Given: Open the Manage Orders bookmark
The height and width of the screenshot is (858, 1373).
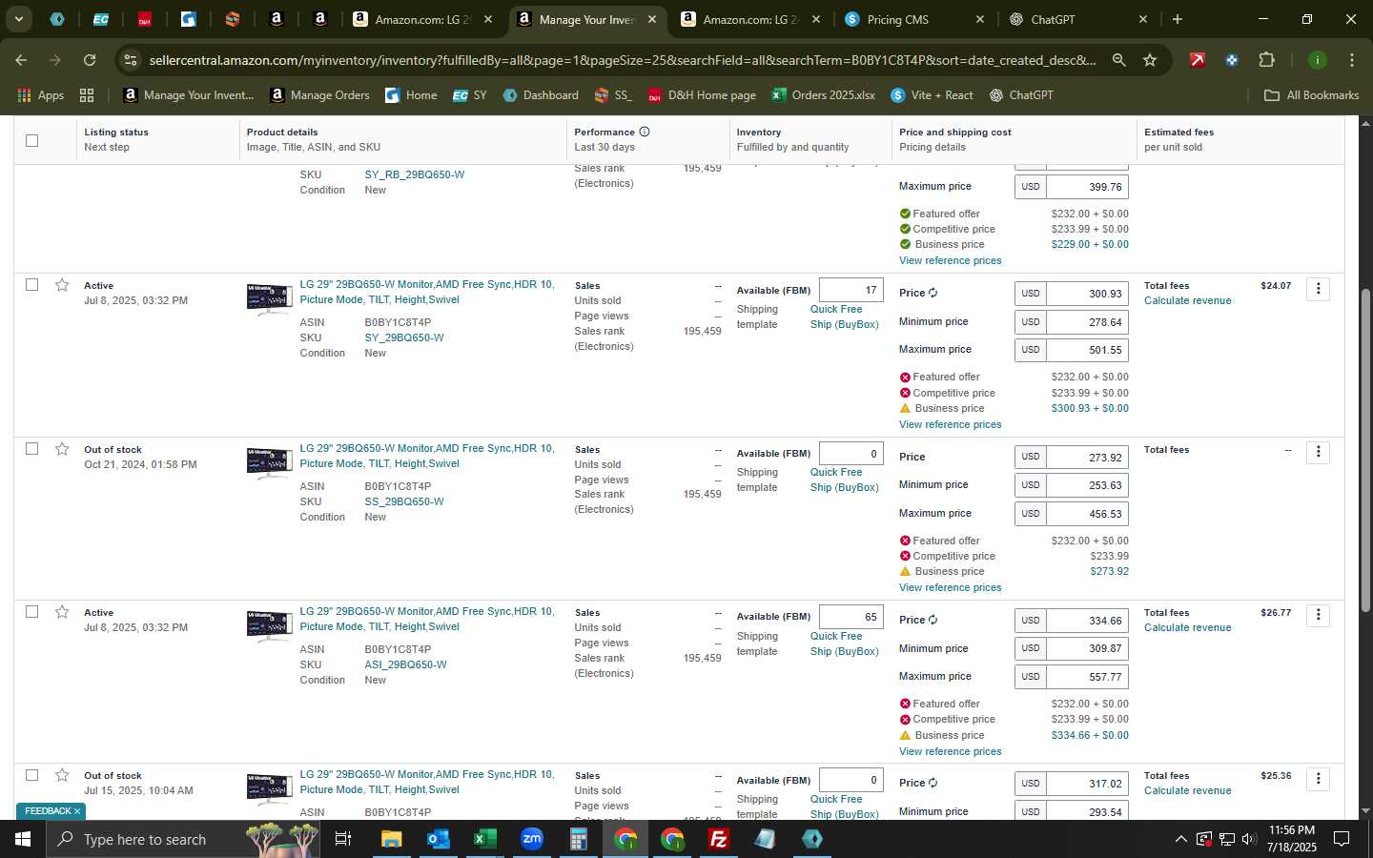Looking at the screenshot, I should click(x=319, y=95).
